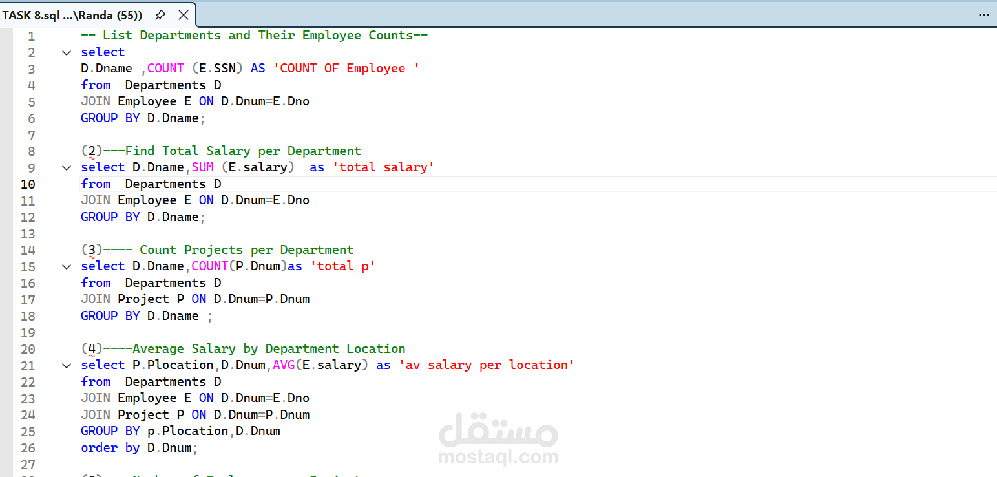
Task: Collapse the Average Salary query at line 21
Action: tap(67, 365)
